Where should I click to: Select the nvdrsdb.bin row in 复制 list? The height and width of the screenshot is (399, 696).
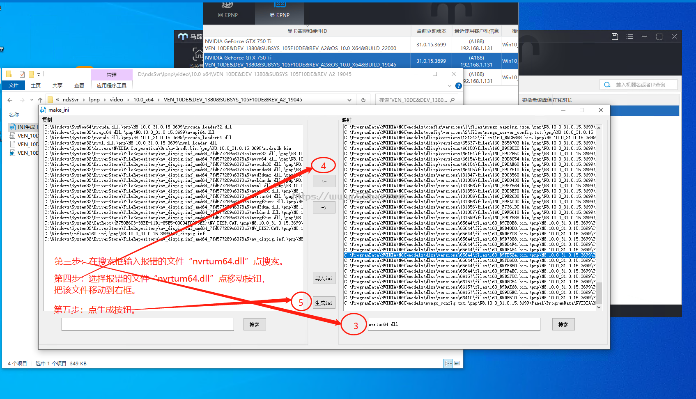click(x=173, y=148)
